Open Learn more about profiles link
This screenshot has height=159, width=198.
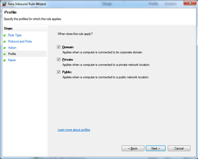tap(74, 130)
